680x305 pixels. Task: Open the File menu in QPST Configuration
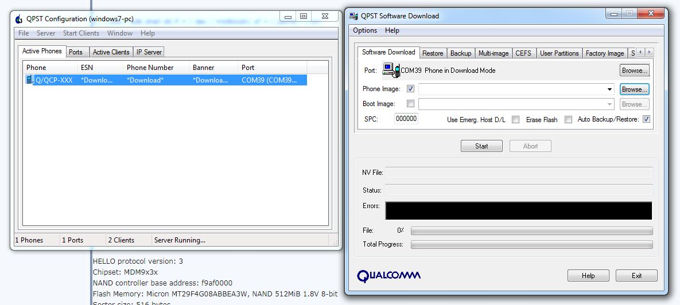click(24, 33)
